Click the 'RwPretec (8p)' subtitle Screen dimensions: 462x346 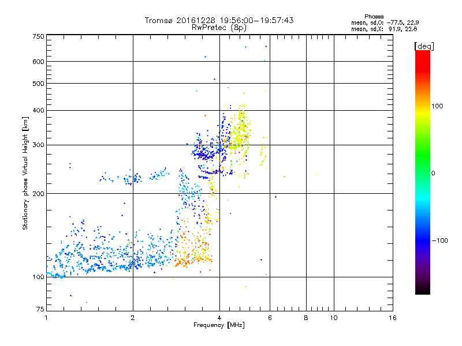(x=219, y=28)
